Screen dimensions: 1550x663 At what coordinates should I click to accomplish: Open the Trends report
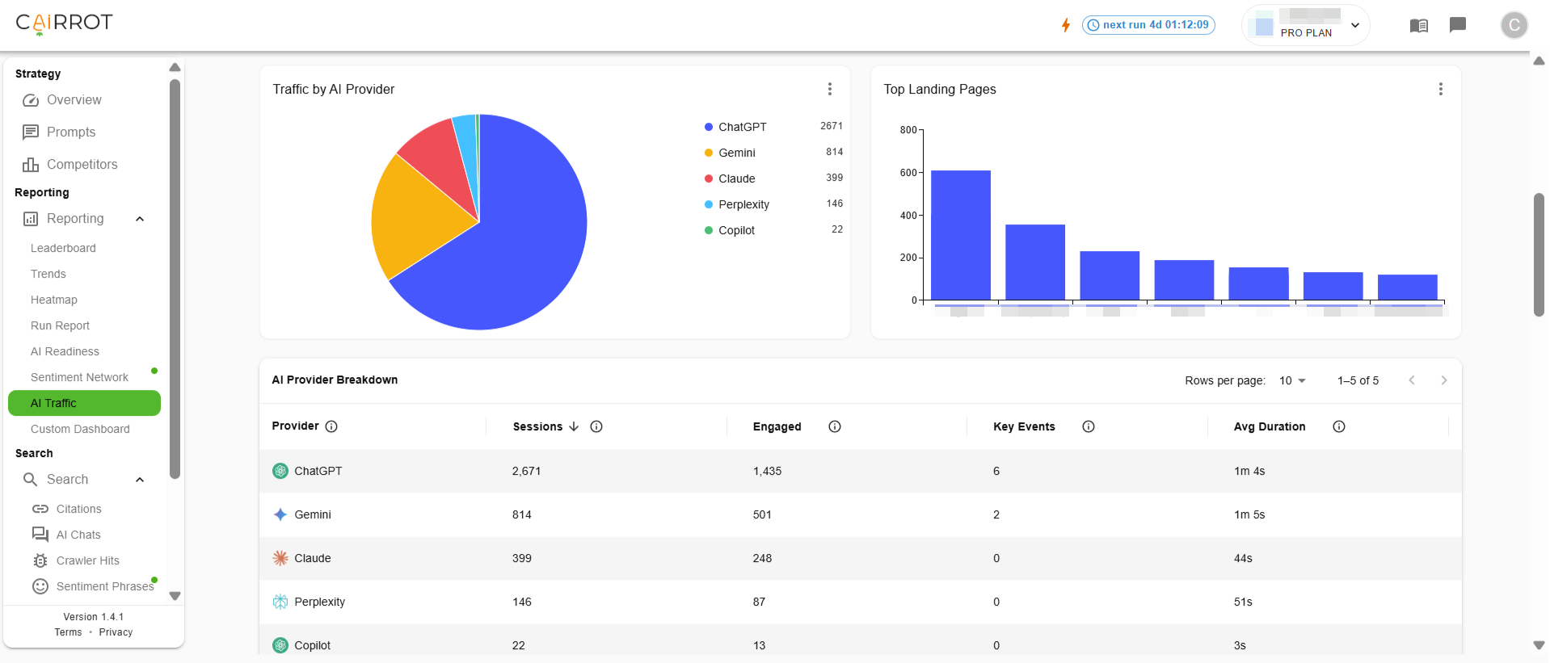48,274
